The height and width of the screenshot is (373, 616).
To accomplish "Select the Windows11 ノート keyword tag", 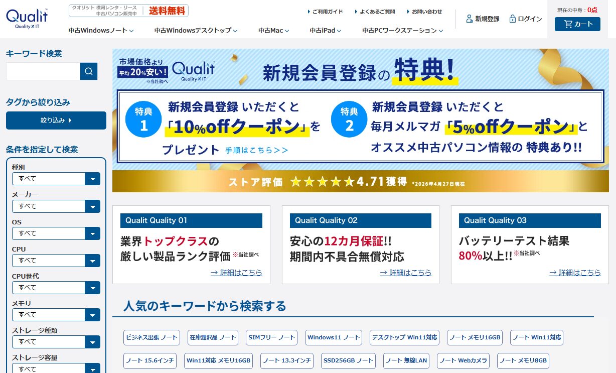I will pos(334,337).
